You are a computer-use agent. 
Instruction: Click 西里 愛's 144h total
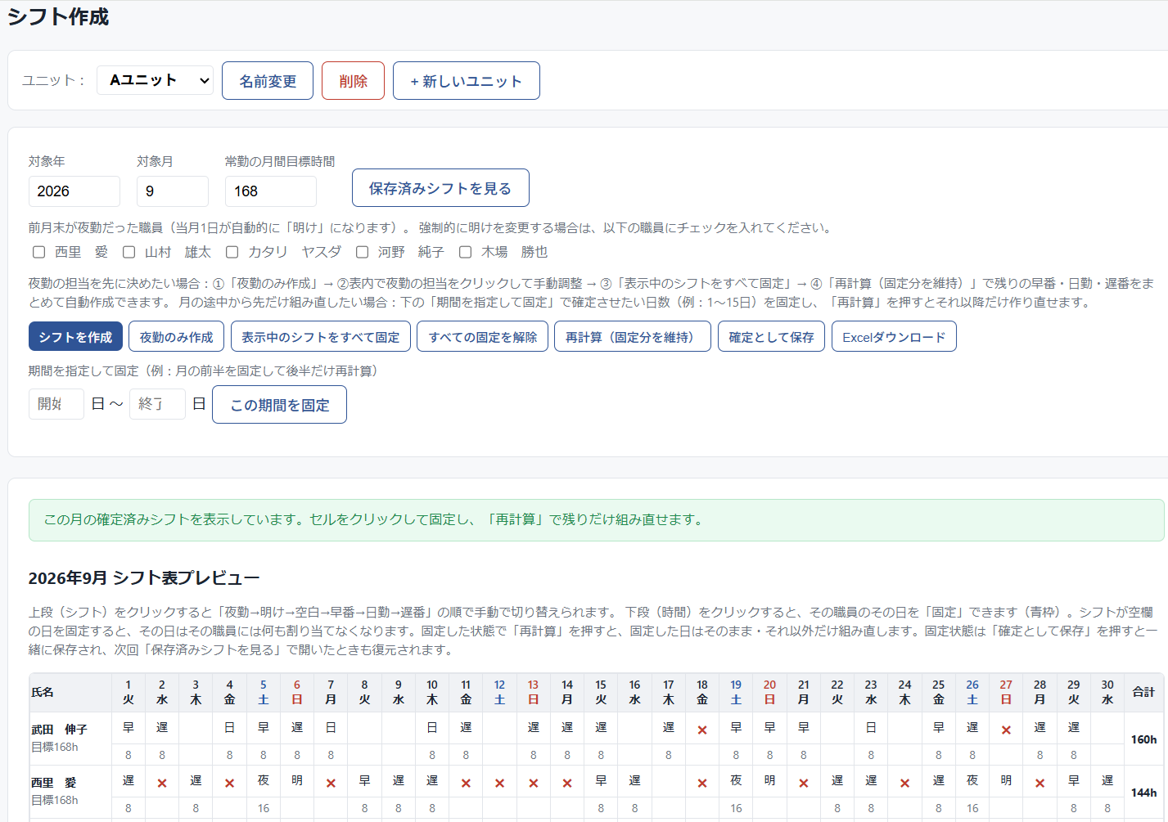click(1143, 793)
